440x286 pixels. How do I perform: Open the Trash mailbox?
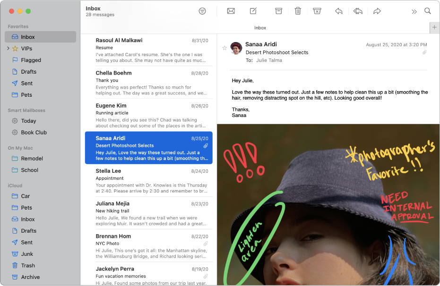[x=41, y=266]
